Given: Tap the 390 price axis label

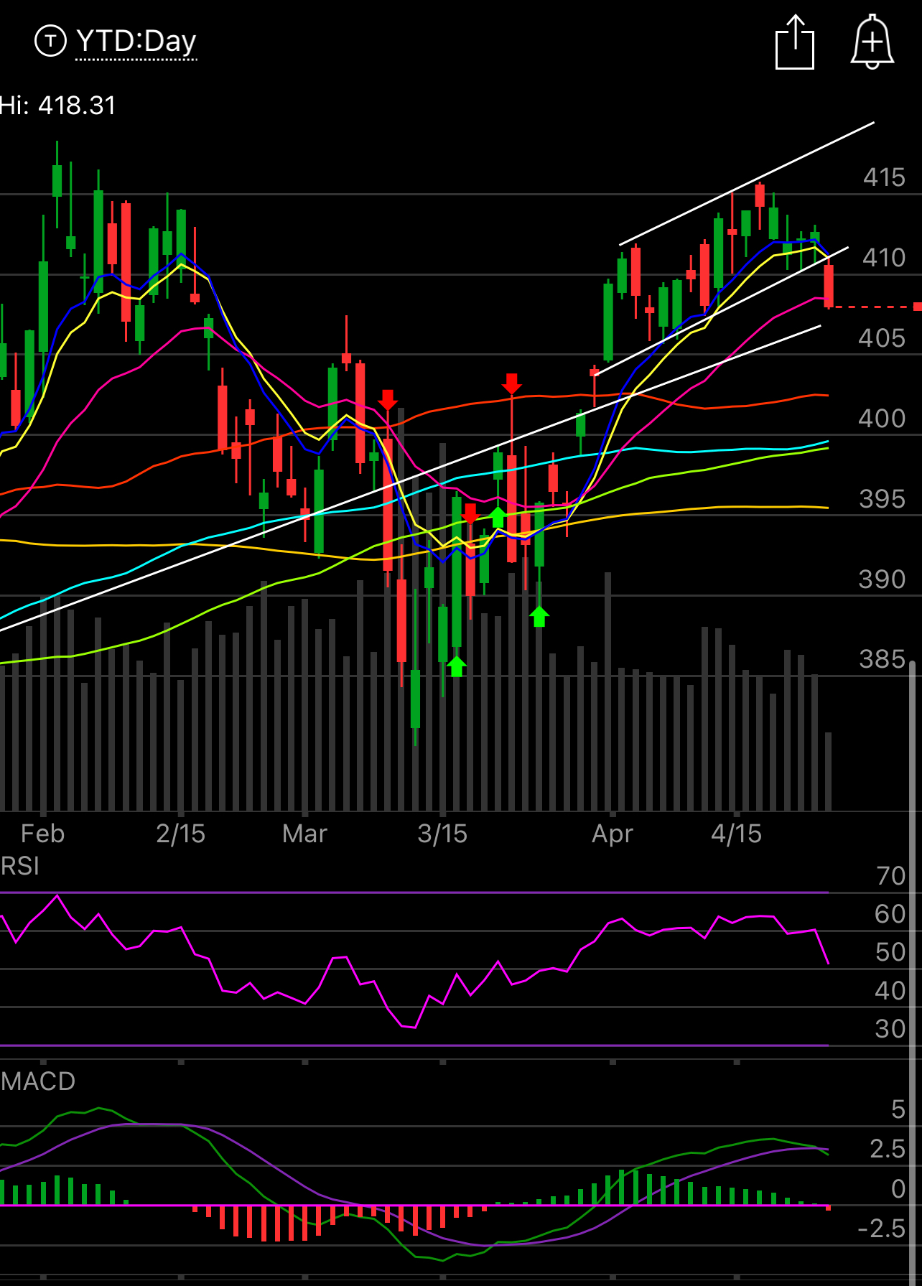Looking at the screenshot, I should pyautogui.click(x=883, y=579).
